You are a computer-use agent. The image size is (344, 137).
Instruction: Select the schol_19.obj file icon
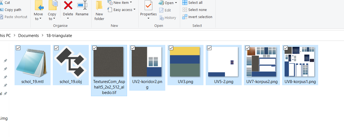pos(71,62)
